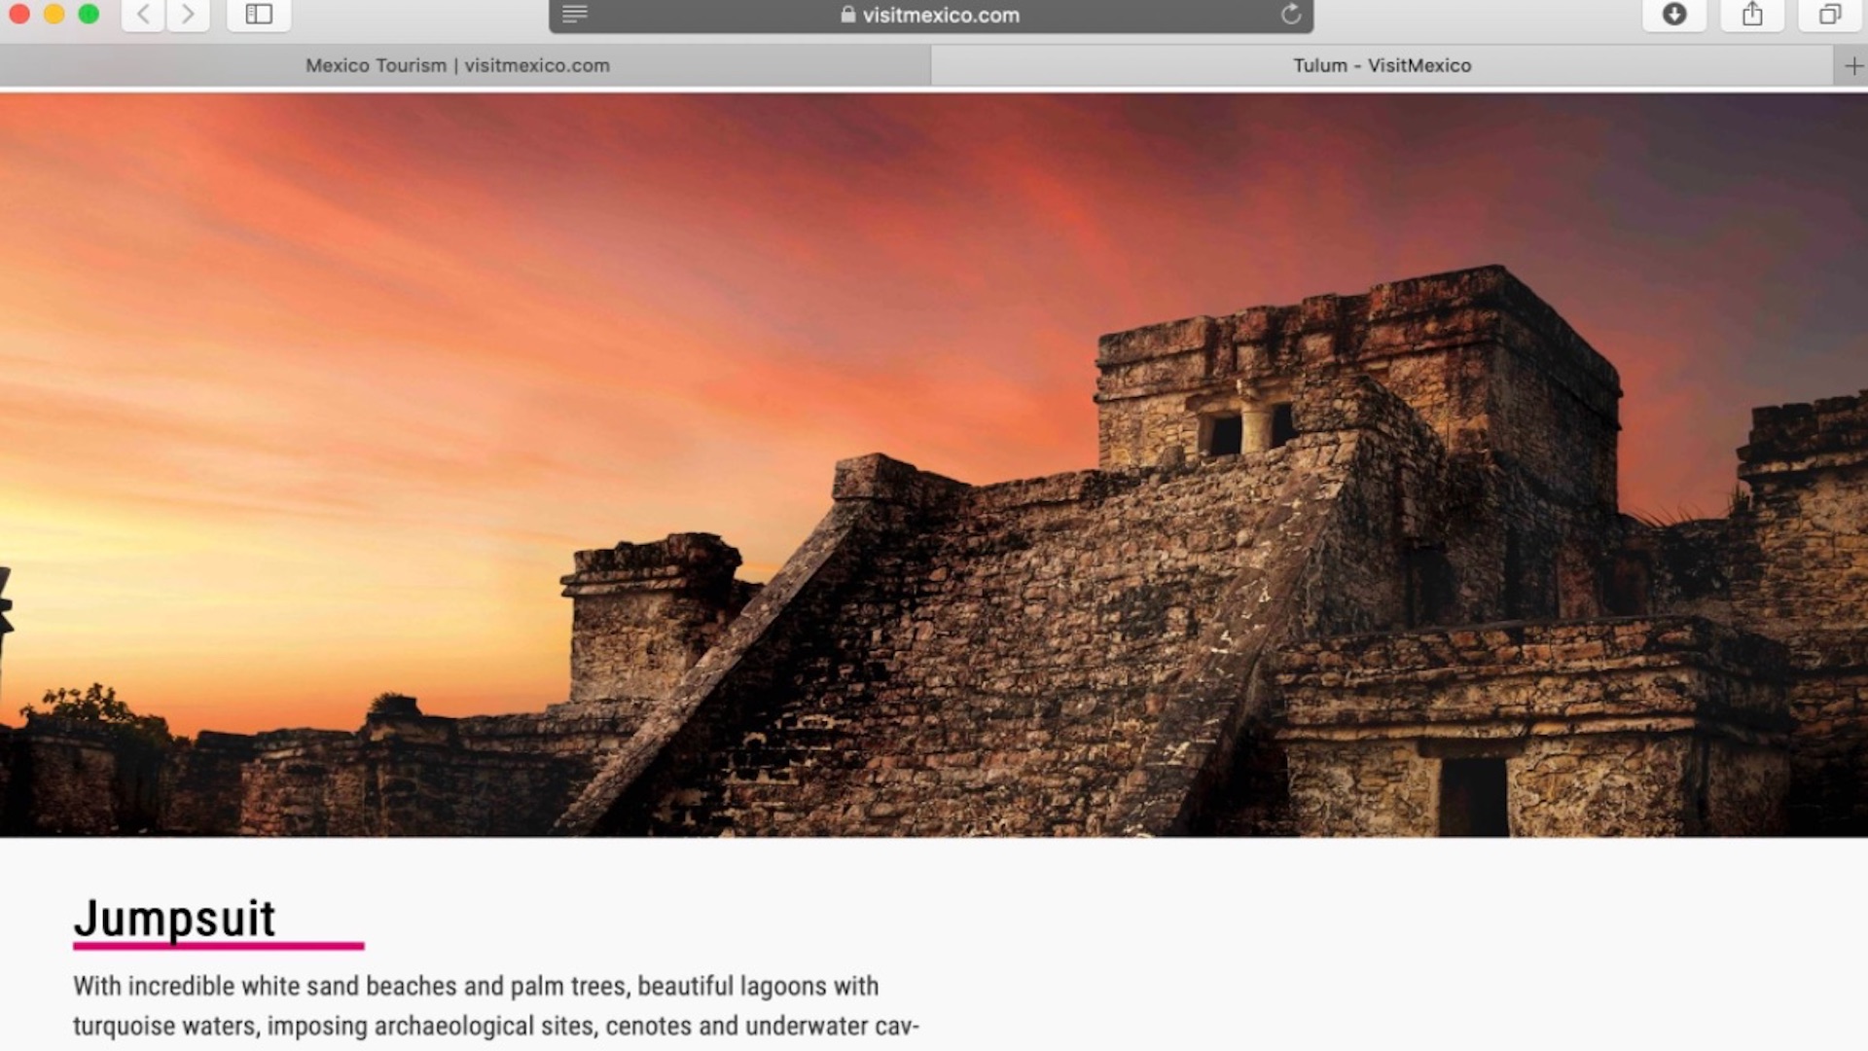Reload the visitmexico.com page
The height and width of the screenshot is (1051, 1868).
[1291, 15]
